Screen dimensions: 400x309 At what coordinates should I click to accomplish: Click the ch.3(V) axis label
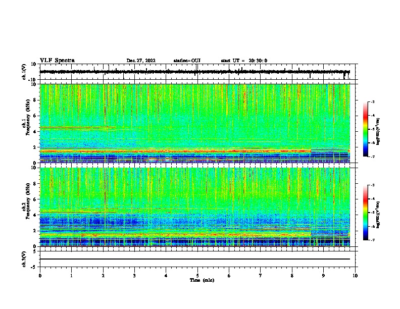click(x=24, y=259)
